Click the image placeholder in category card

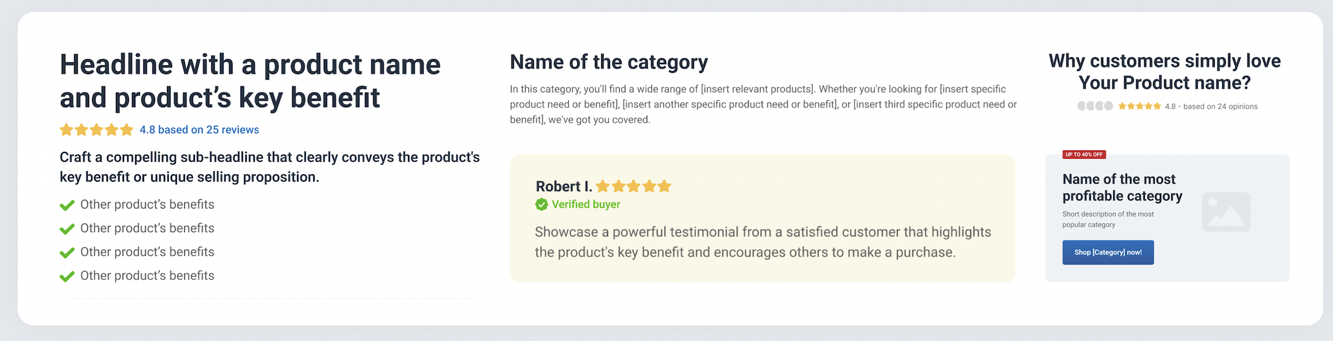[1225, 212]
